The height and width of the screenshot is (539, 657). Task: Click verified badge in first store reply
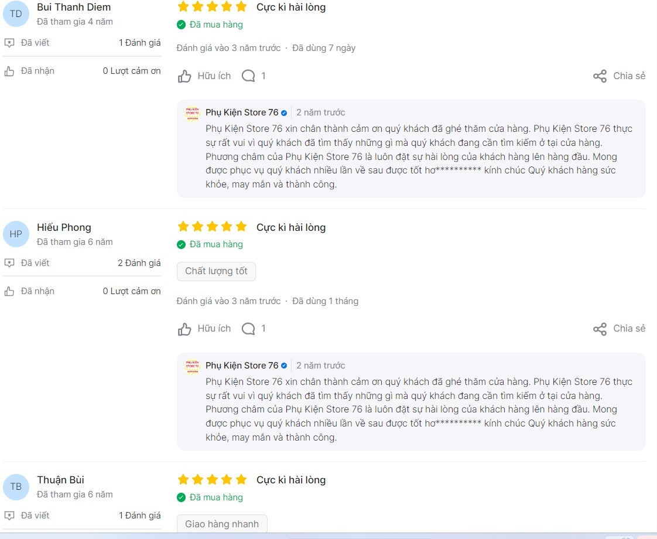(284, 112)
